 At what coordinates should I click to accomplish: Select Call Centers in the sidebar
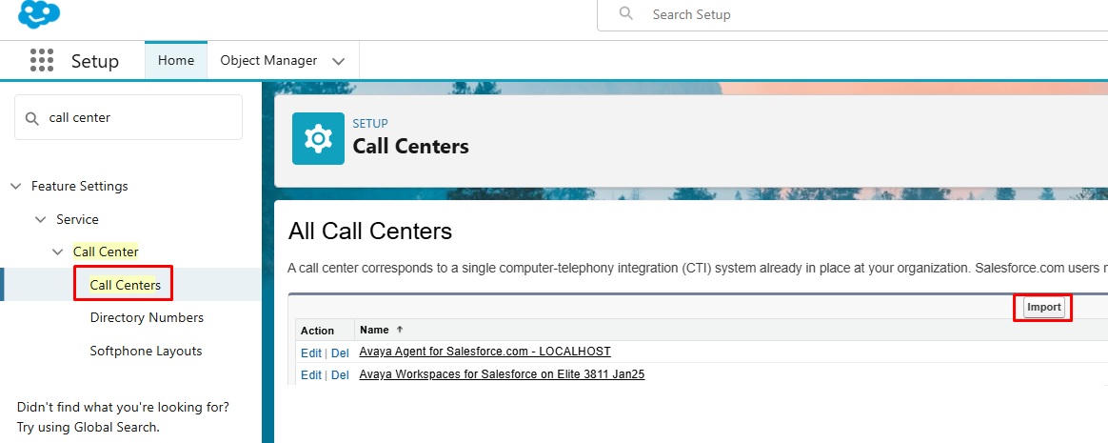125,285
